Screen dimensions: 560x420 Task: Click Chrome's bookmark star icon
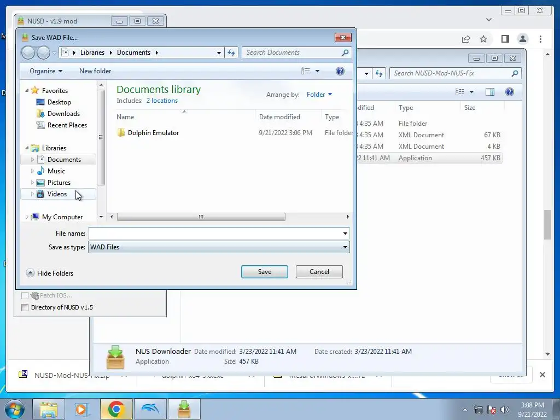tap(483, 39)
